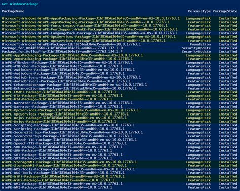Select the Package_for_RollupFix package name
Screen dimensions: 240x191
(62, 52)
